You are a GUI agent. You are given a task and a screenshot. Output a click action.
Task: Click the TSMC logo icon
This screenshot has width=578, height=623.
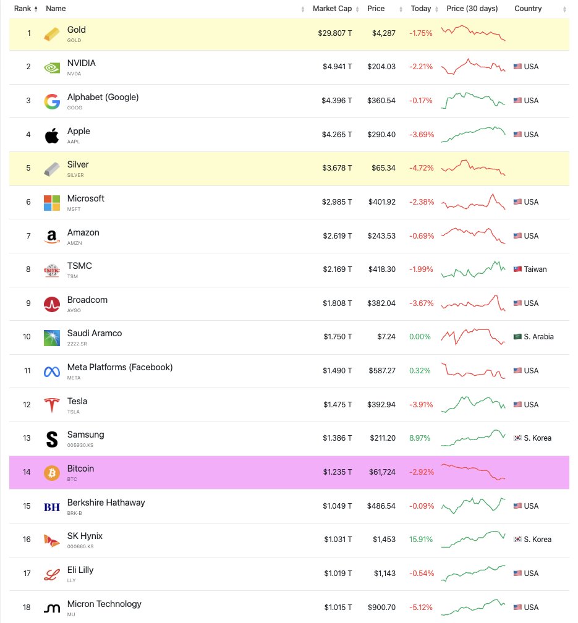tap(52, 270)
